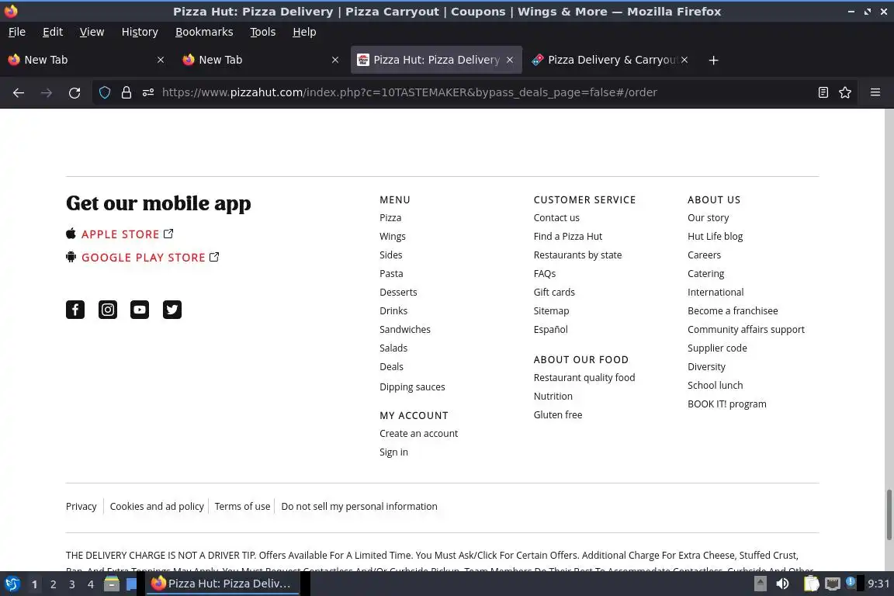The height and width of the screenshot is (596, 894).
Task: Open Become a franchisee link
Action: click(x=733, y=311)
